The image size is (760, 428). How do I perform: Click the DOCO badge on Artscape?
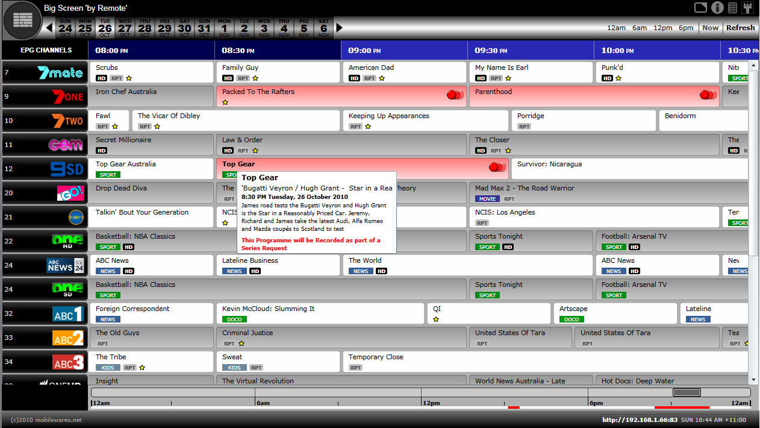(572, 319)
